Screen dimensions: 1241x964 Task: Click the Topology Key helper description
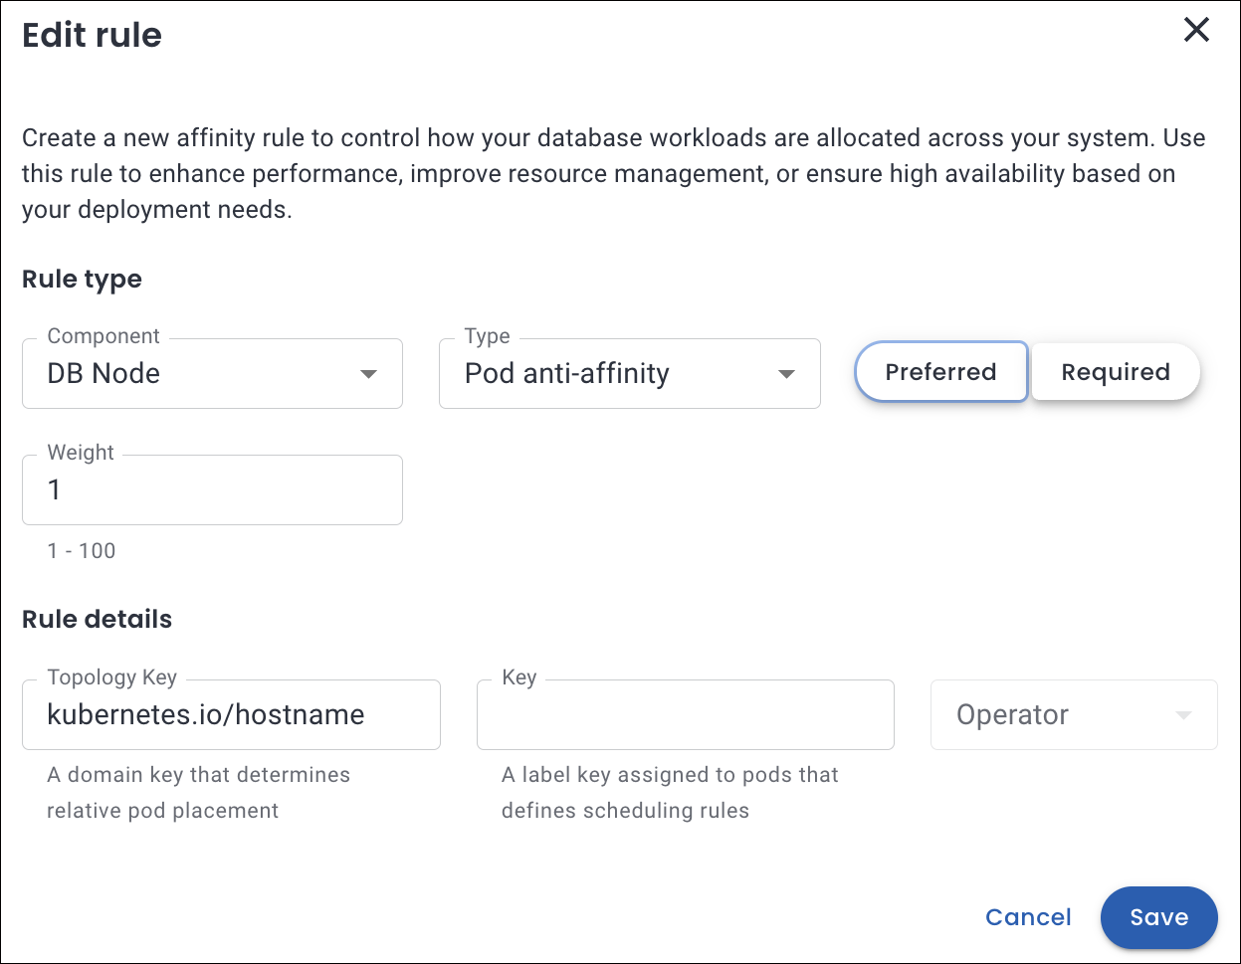(x=198, y=792)
